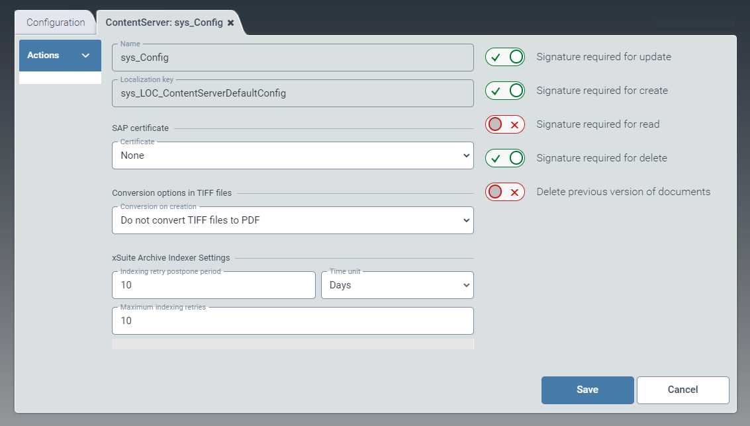
Task: Click the Save button
Action: [587, 390]
